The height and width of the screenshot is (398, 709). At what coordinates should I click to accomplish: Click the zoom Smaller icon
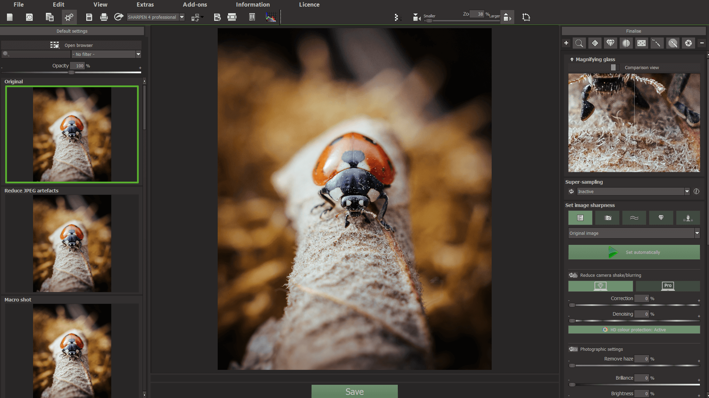(x=417, y=17)
